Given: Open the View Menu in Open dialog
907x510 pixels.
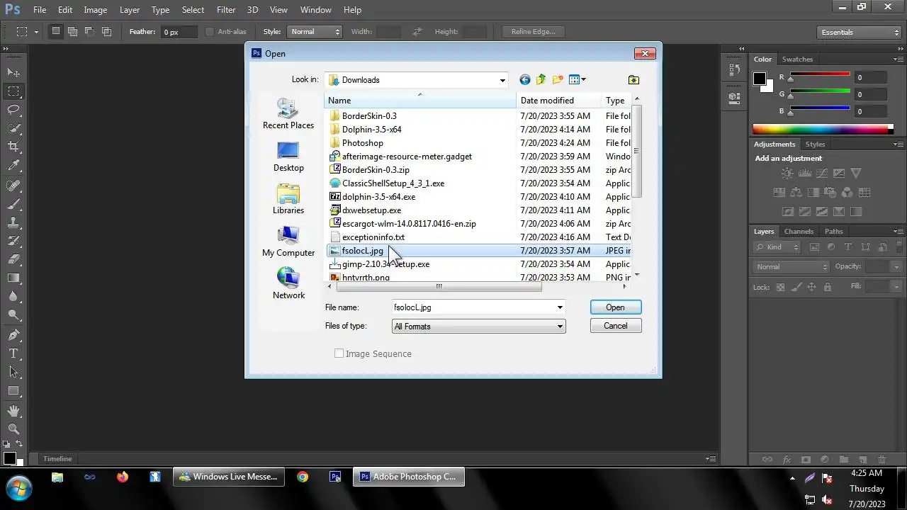Looking at the screenshot, I should (578, 80).
